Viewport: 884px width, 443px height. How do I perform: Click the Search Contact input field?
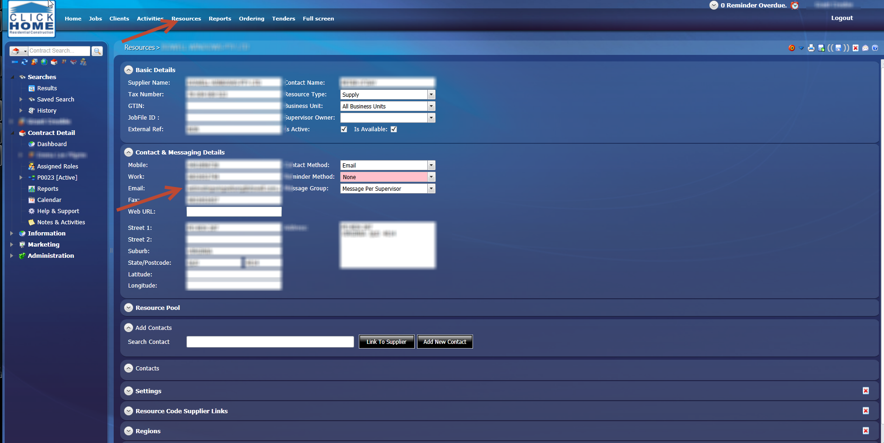(270, 342)
